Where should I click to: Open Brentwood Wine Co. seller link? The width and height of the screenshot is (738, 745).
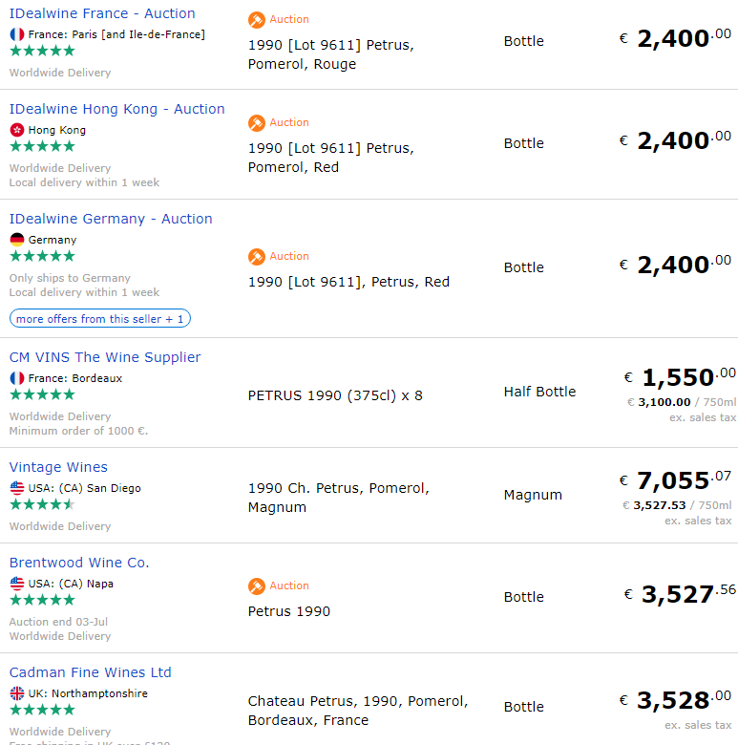pos(79,563)
